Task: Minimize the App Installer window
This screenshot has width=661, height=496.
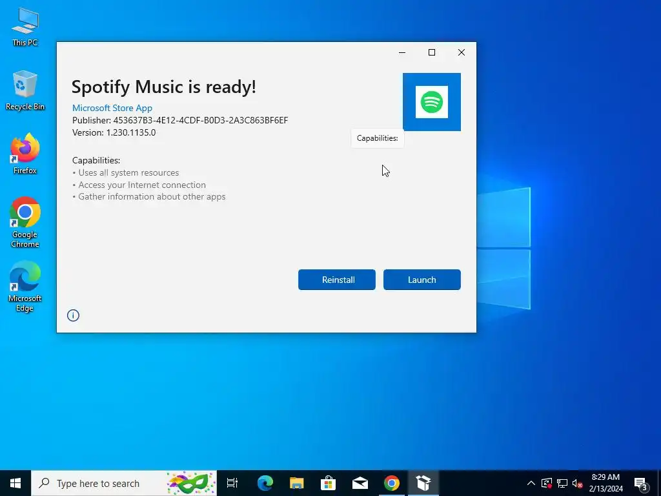Action: tap(402, 52)
